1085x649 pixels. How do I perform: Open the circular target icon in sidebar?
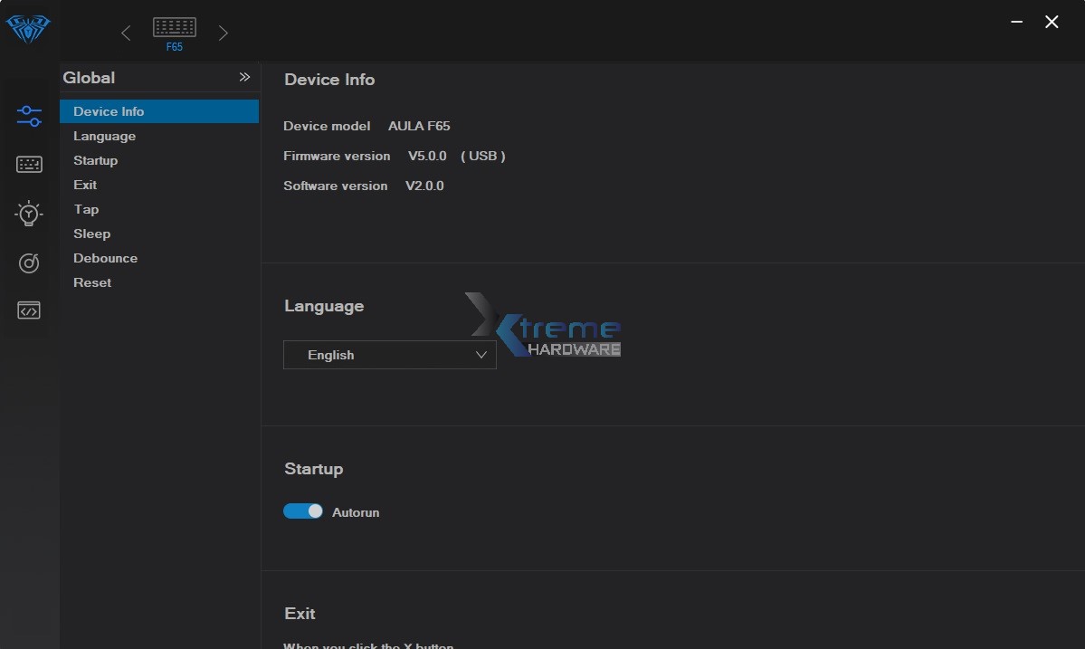(x=29, y=262)
